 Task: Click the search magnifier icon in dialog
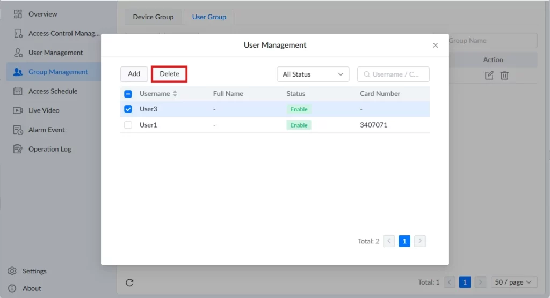pos(366,74)
